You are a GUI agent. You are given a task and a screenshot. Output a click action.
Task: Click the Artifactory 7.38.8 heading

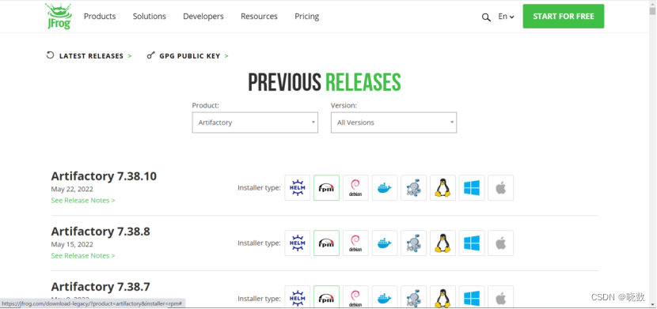pos(101,232)
